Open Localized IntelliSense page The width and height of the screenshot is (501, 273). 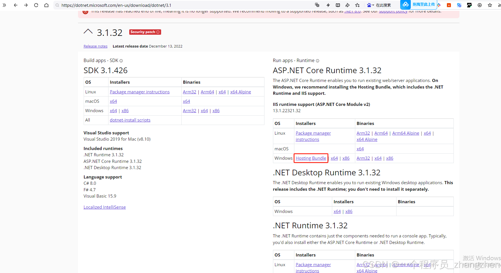pyautogui.click(x=104, y=207)
